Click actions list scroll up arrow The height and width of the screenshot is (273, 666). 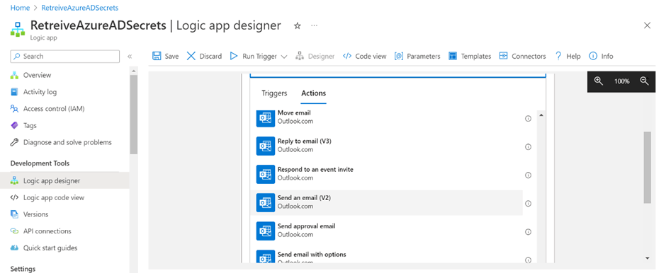pyautogui.click(x=541, y=115)
